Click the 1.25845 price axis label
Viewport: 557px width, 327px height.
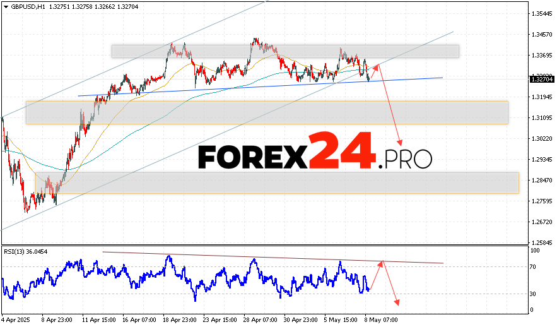pos(542,243)
